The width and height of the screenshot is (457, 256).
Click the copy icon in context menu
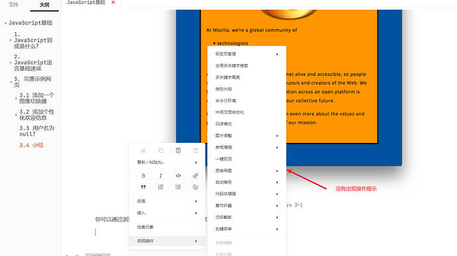coord(160,151)
